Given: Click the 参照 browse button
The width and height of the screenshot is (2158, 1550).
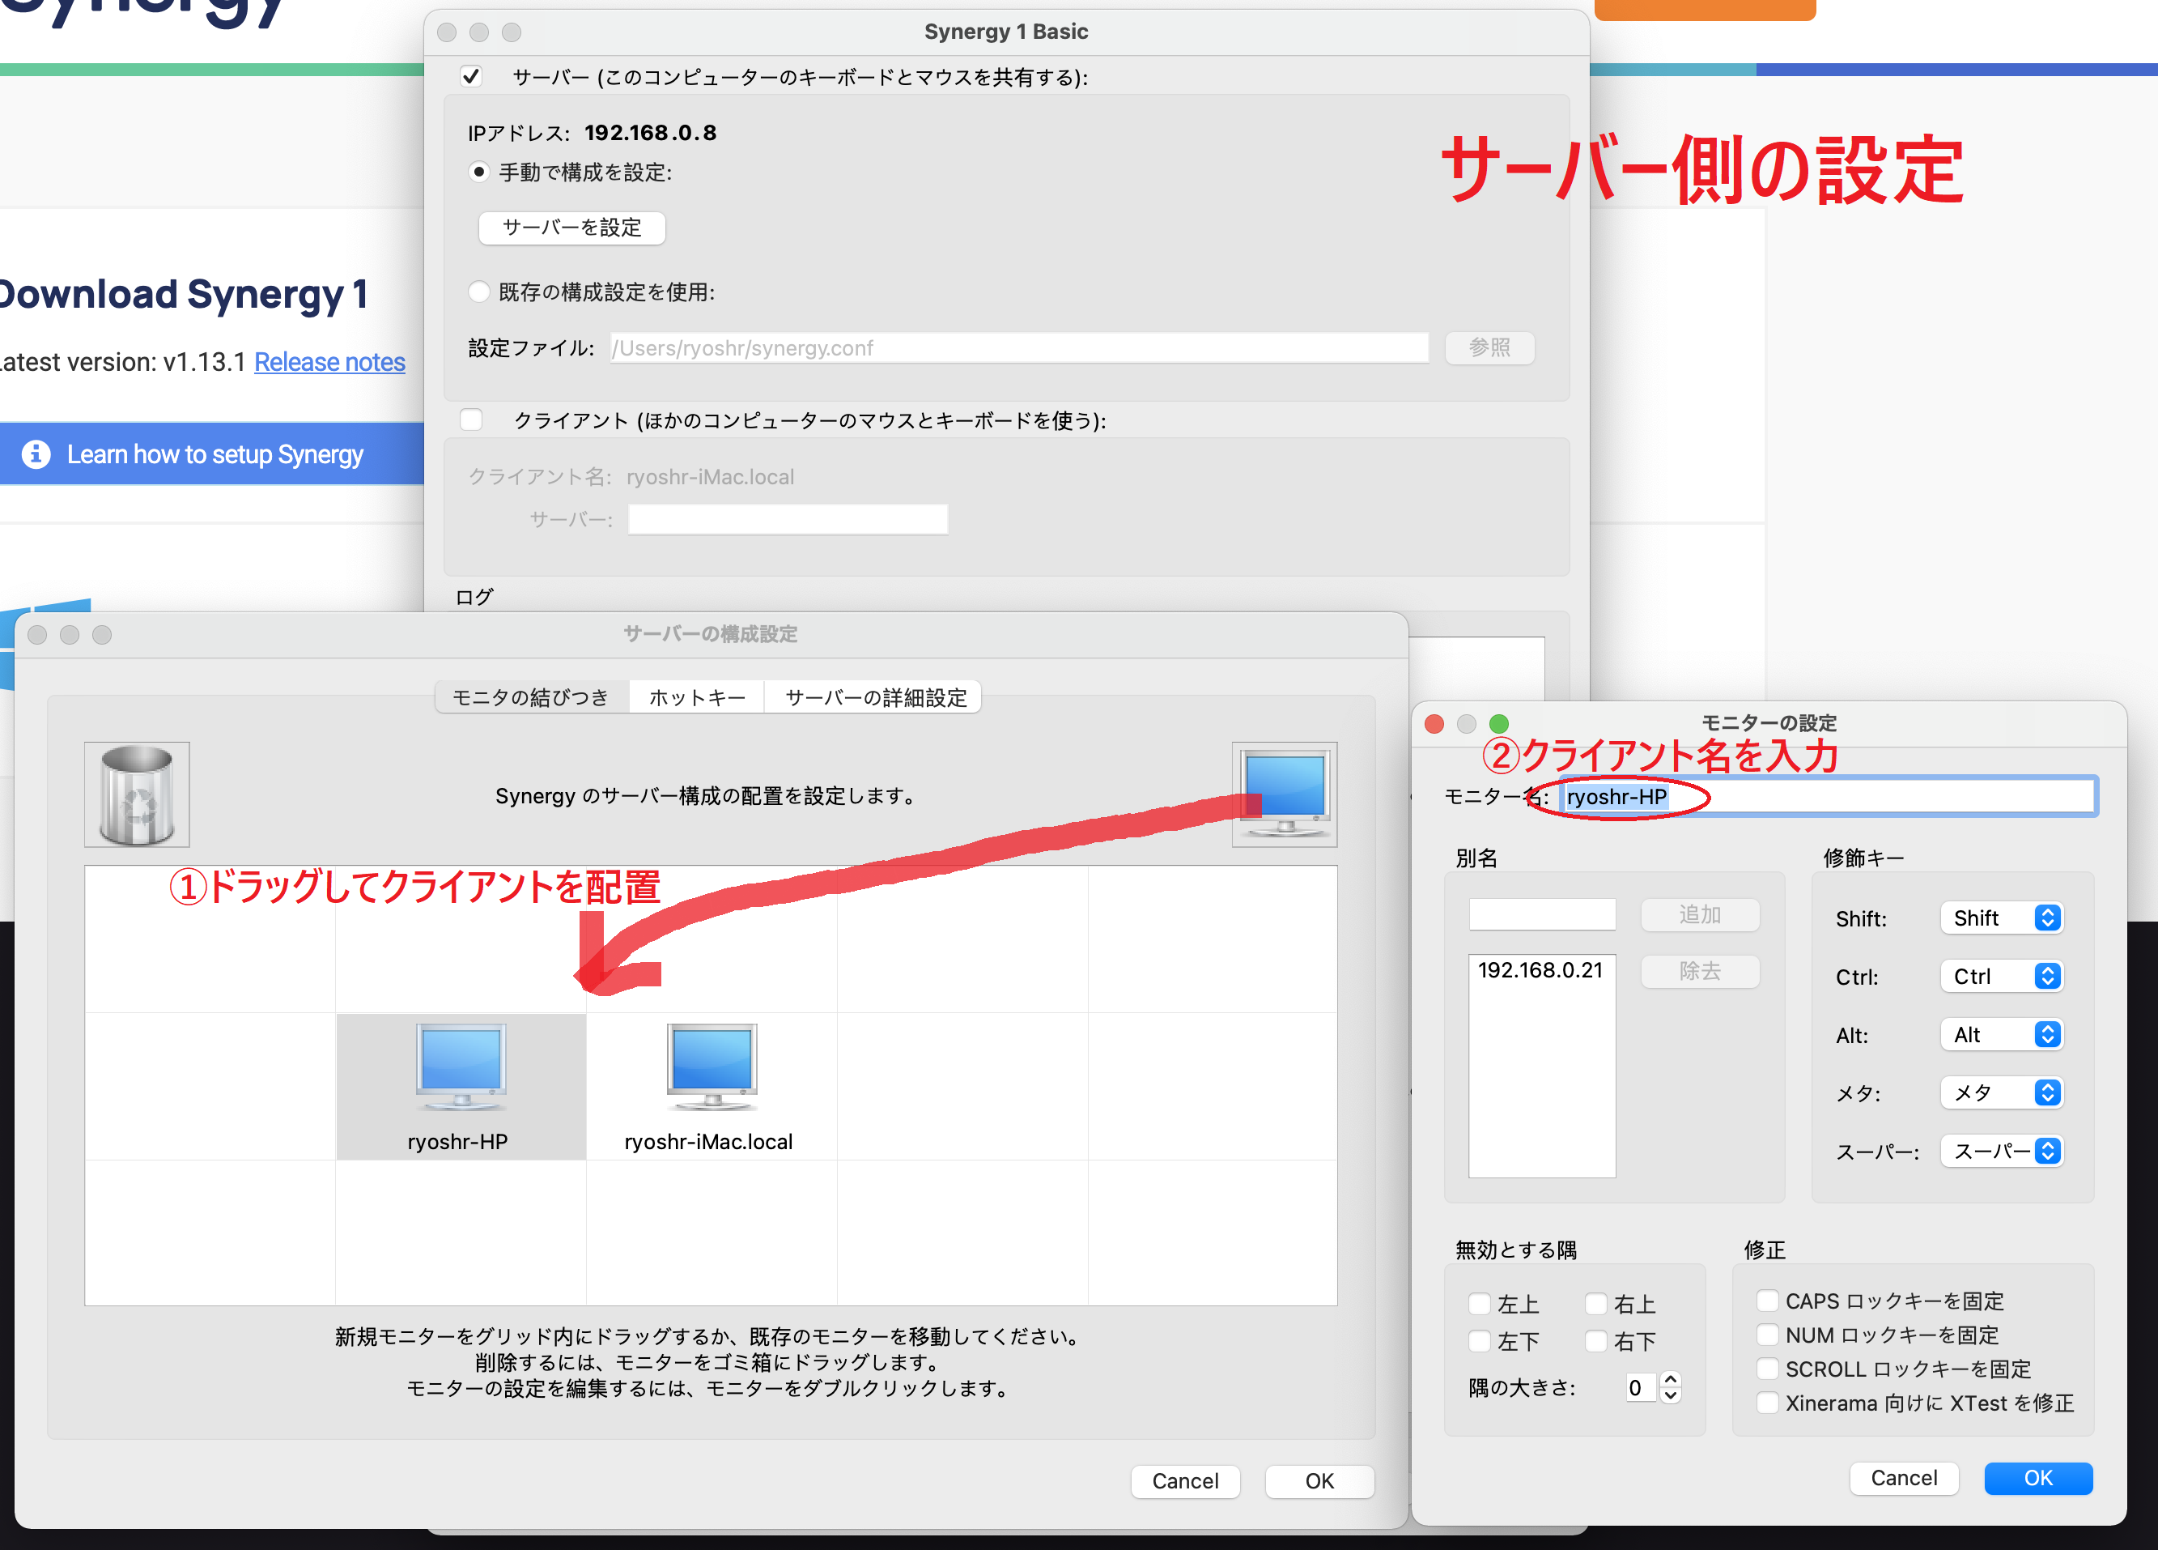Looking at the screenshot, I should (1489, 347).
